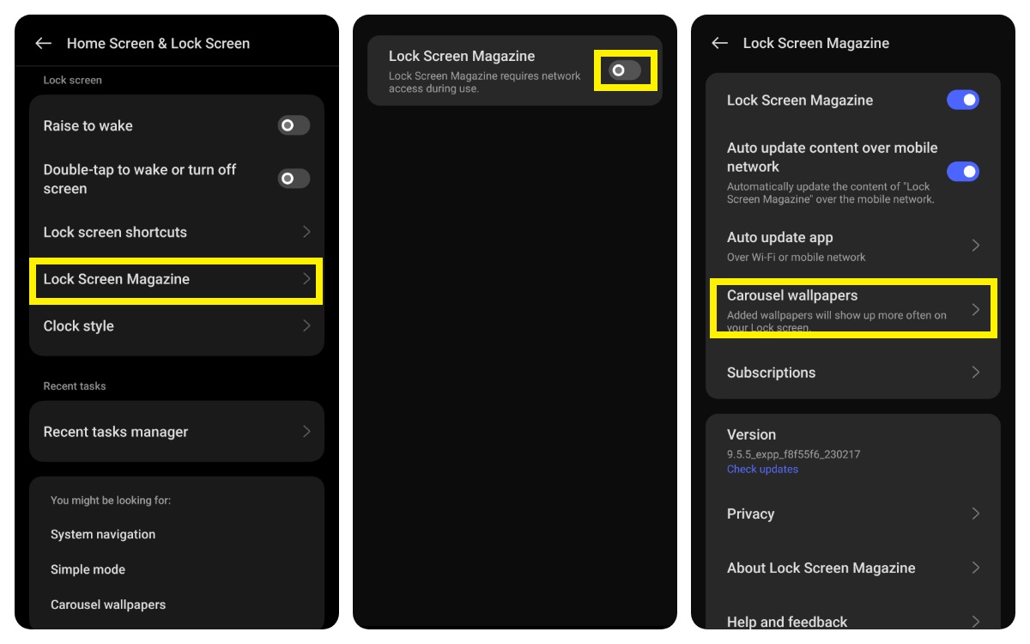Viewport: 1030px width, 644px height.
Task: Open Auto update app chevron
Action: click(x=975, y=246)
